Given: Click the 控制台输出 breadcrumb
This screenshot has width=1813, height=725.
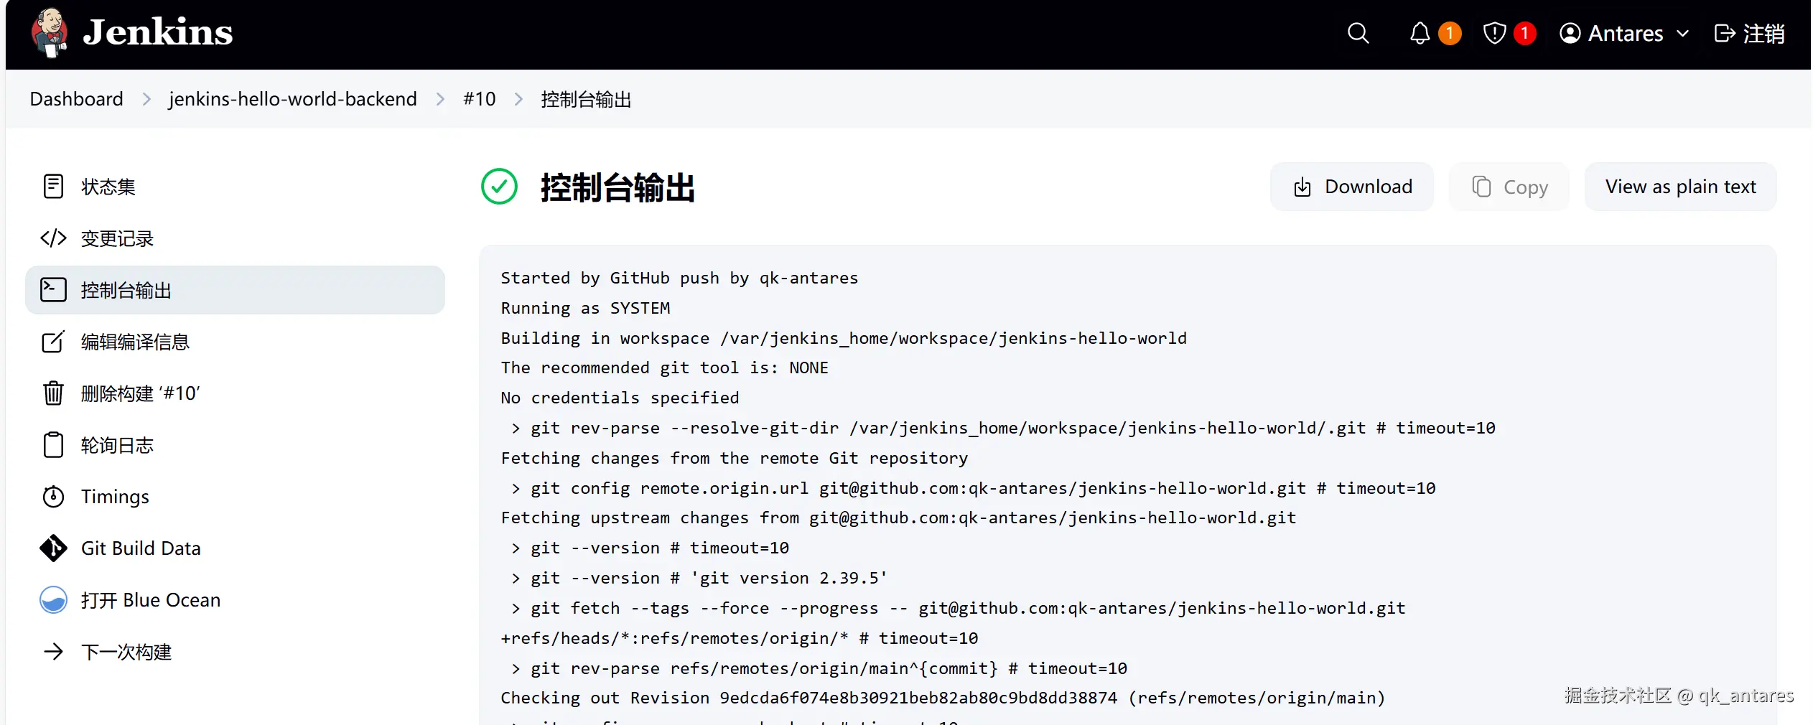Looking at the screenshot, I should [586, 99].
